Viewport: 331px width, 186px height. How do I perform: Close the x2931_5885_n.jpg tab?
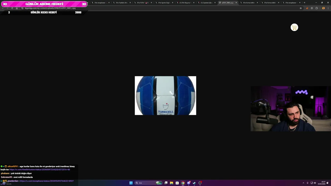tap(236, 3)
